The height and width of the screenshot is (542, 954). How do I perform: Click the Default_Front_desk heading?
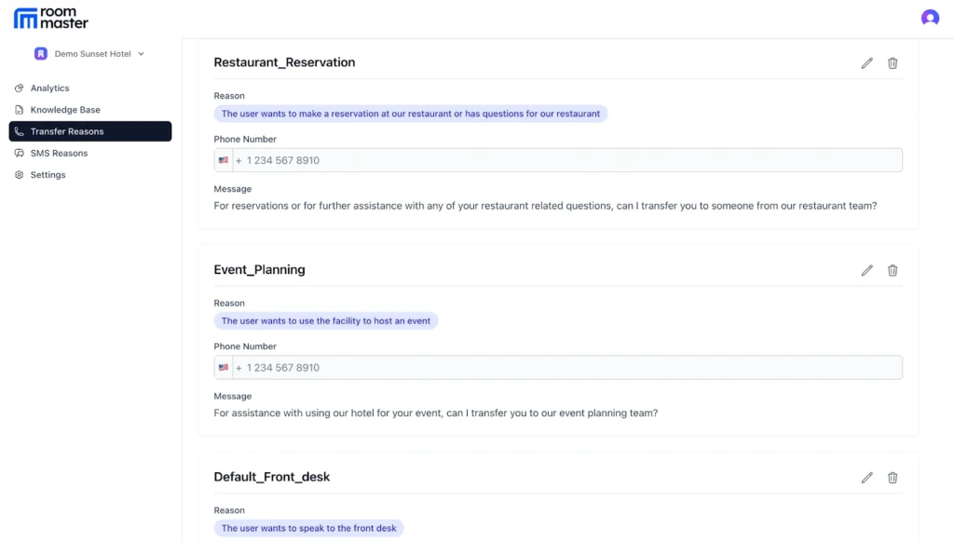click(x=271, y=477)
